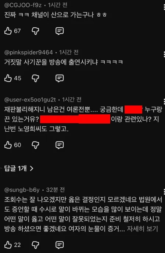Visit the @sungb-b6y channel
The height and width of the screenshot is (253, 165).
22,190
